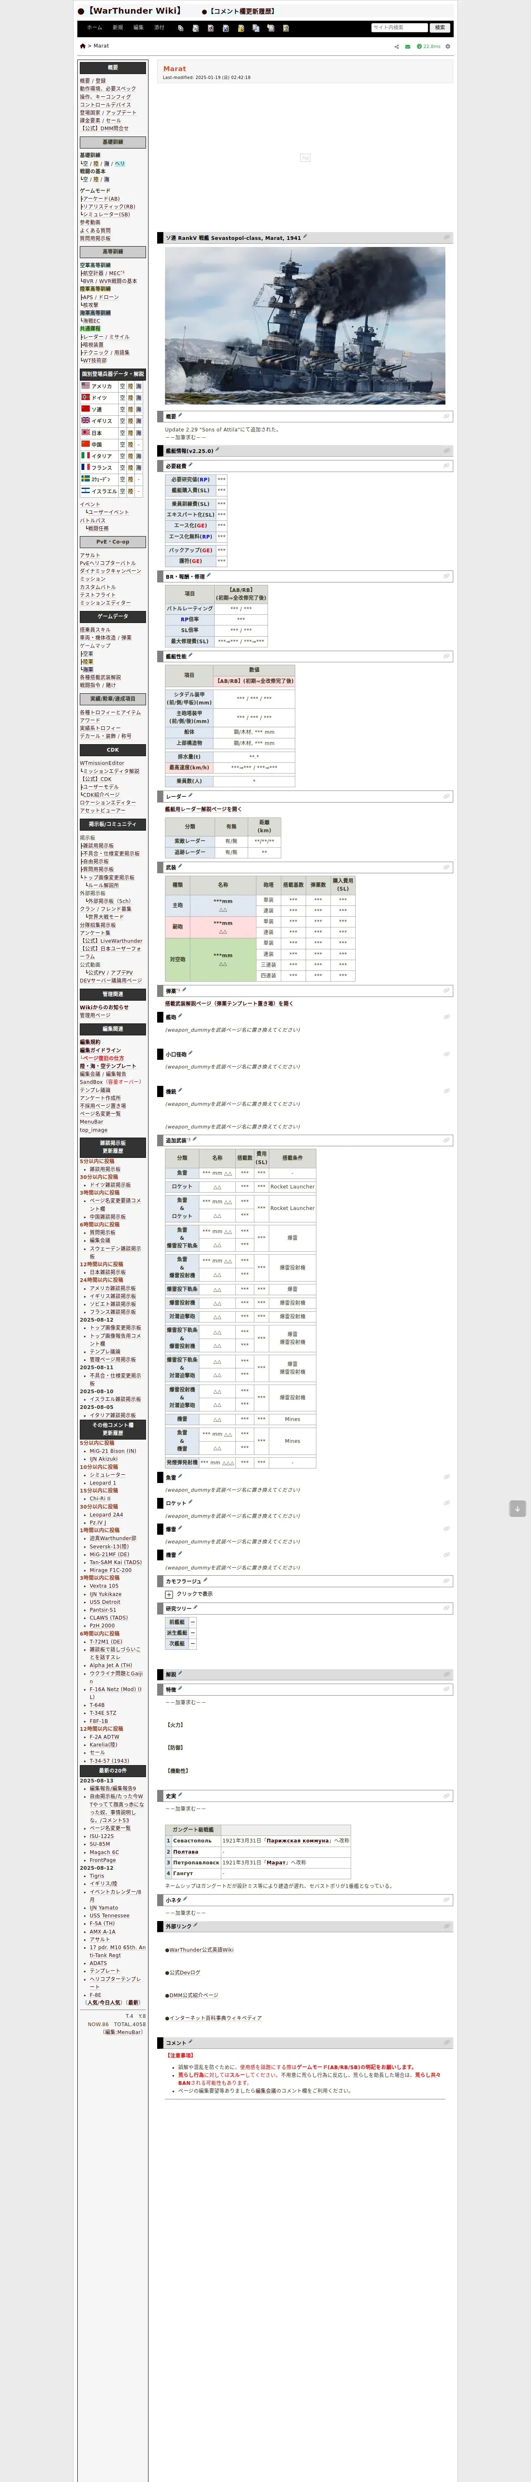Open the IJN Yamato recent page link
531x2482 pixels.
click(x=104, y=1908)
